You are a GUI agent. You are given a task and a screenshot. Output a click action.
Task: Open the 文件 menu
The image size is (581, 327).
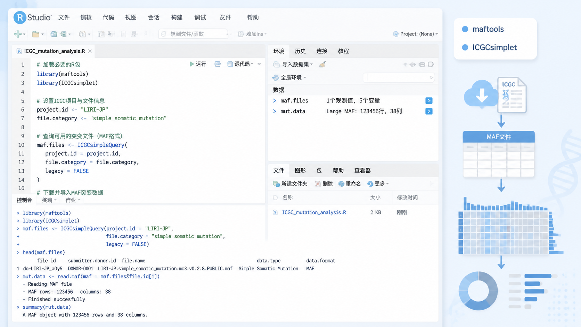tap(64, 17)
